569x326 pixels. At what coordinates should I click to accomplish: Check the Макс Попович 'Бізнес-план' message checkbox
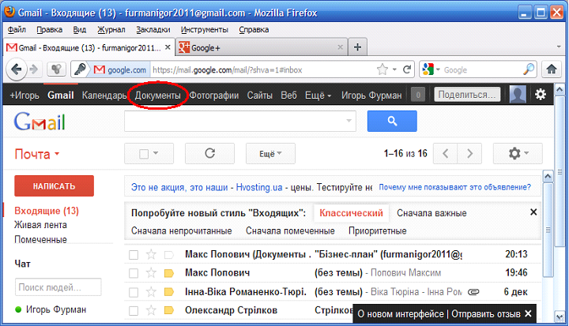pos(134,255)
